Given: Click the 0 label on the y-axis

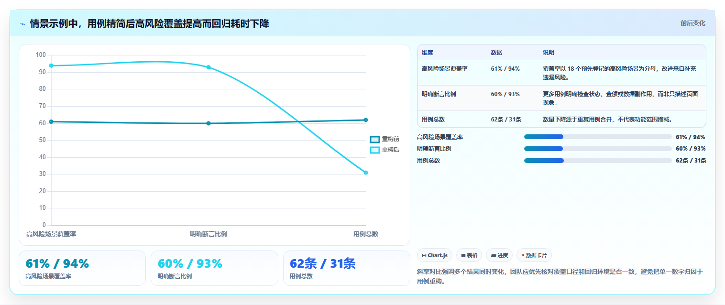Looking at the screenshot, I should point(44,225).
